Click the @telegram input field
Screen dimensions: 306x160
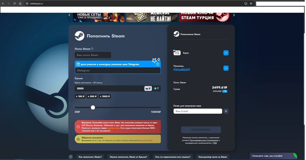coord(118,70)
